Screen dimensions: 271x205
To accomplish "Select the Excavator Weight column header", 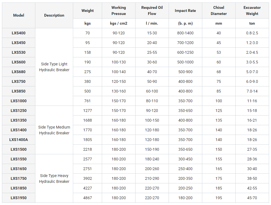I will (x=252, y=11).
